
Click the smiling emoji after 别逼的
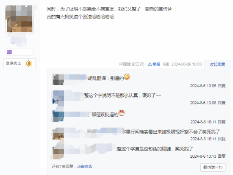click(127, 77)
